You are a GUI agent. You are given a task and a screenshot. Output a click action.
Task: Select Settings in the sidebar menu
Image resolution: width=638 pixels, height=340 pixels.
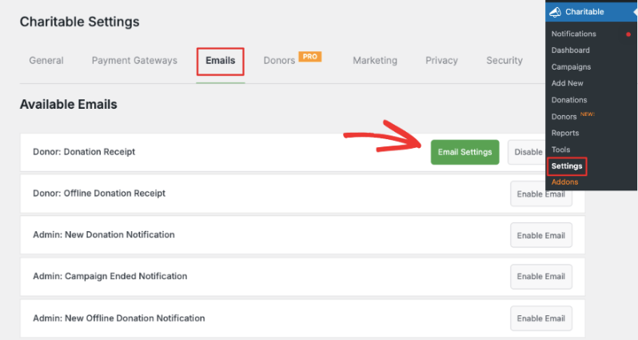tap(567, 166)
